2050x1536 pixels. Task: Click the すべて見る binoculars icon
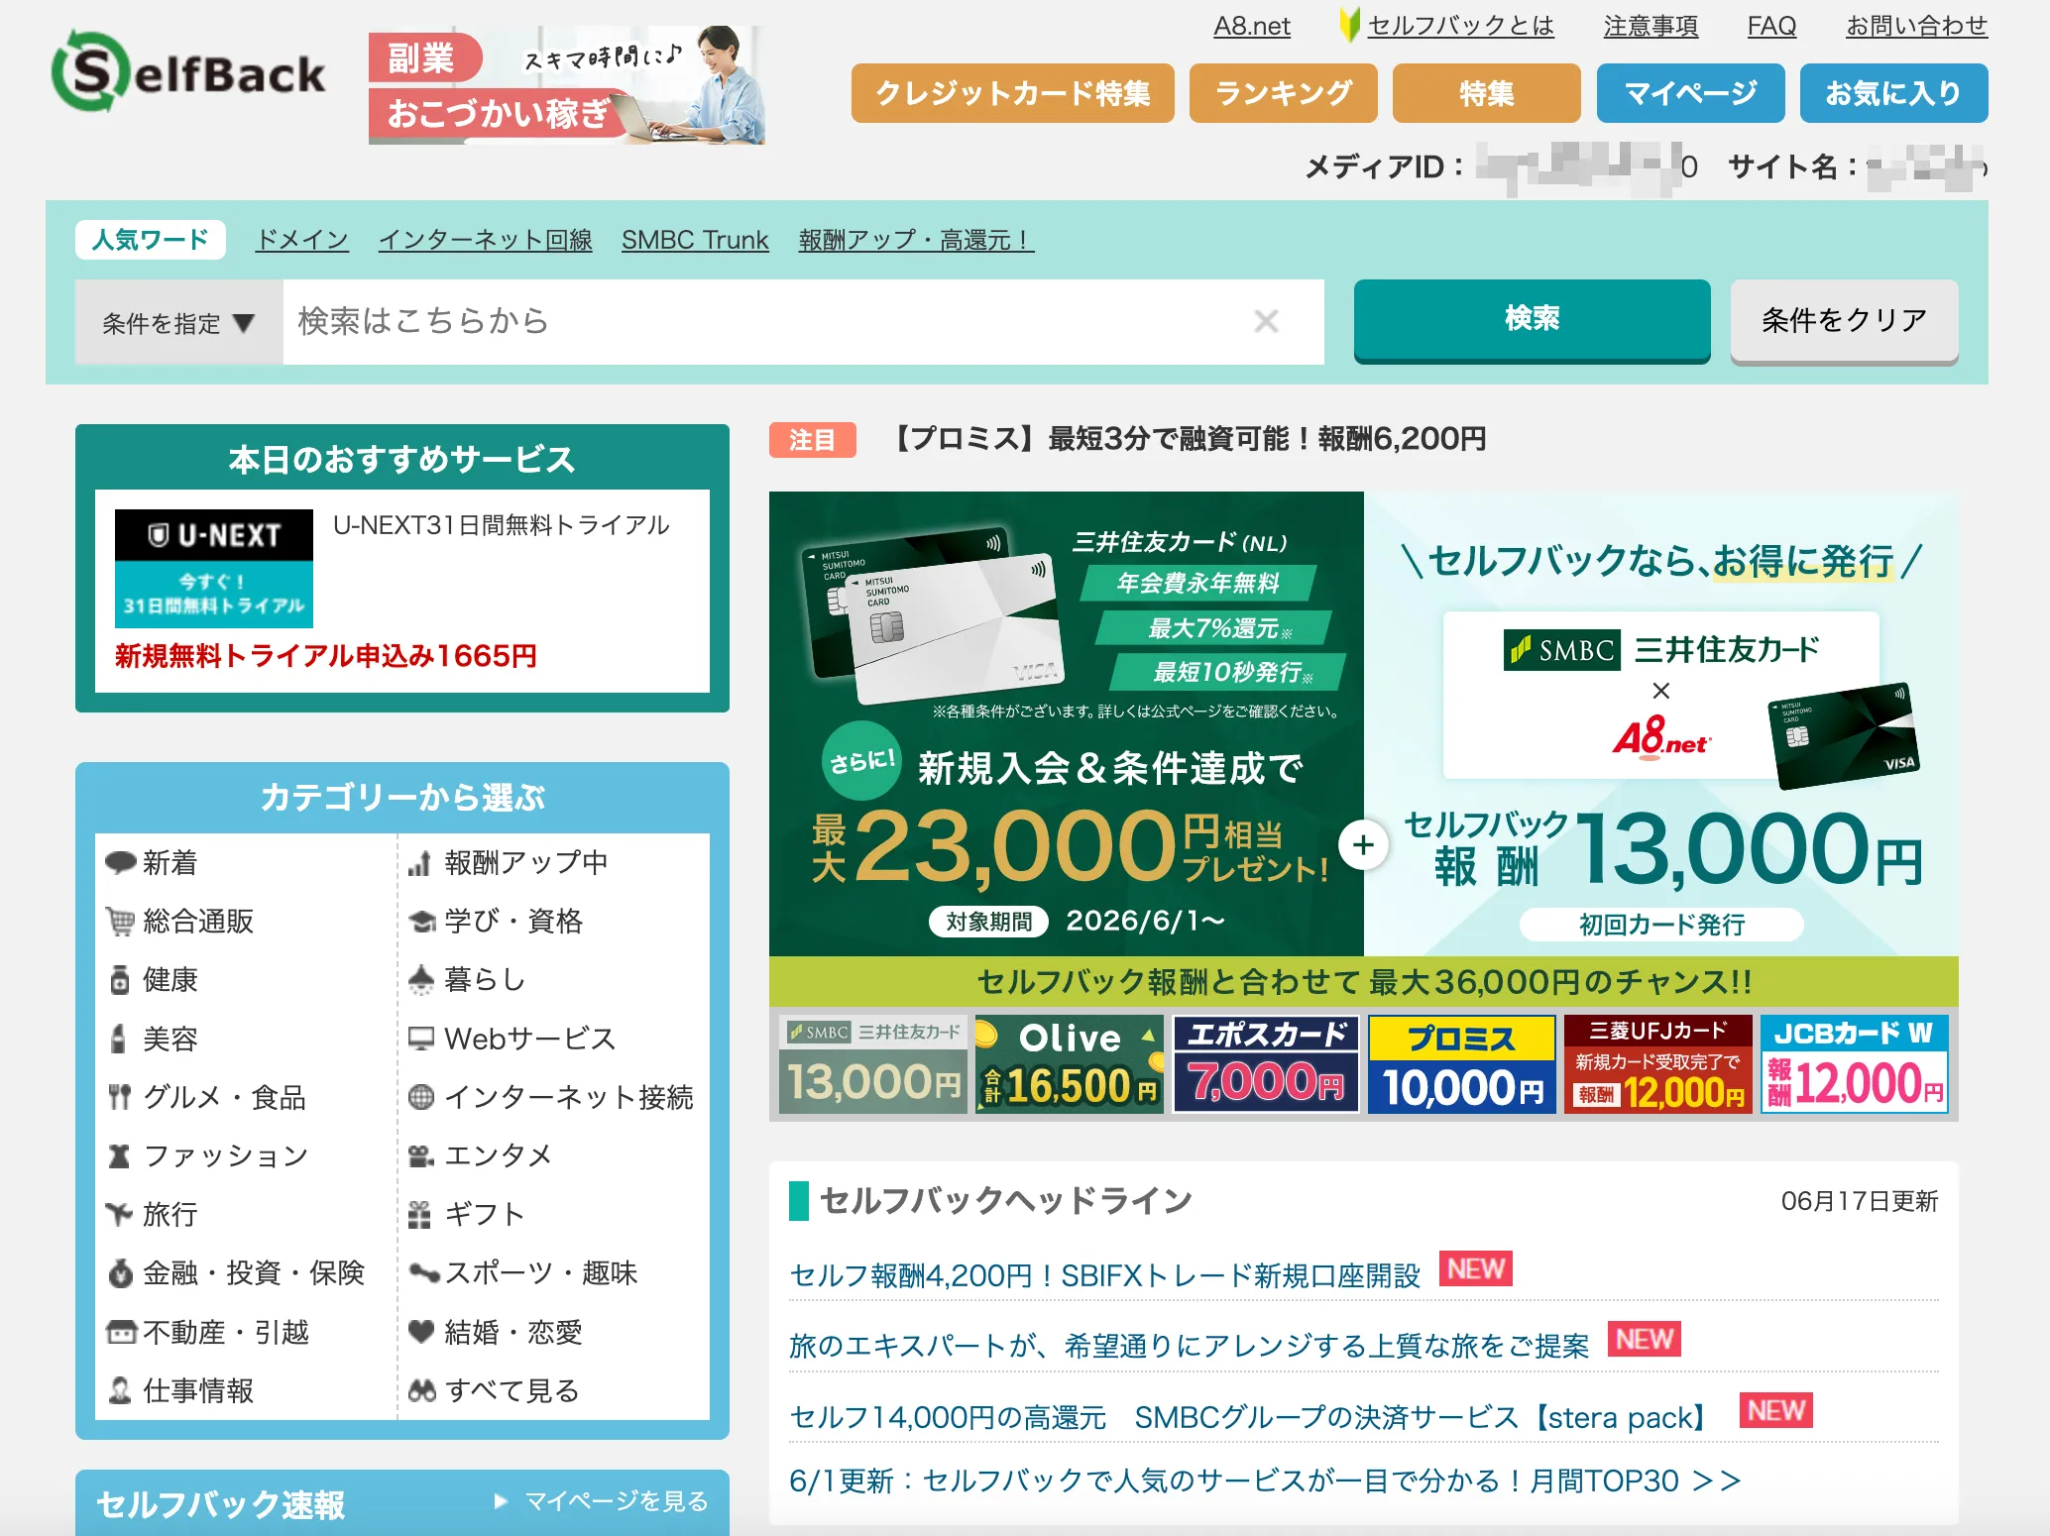point(422,1390)
